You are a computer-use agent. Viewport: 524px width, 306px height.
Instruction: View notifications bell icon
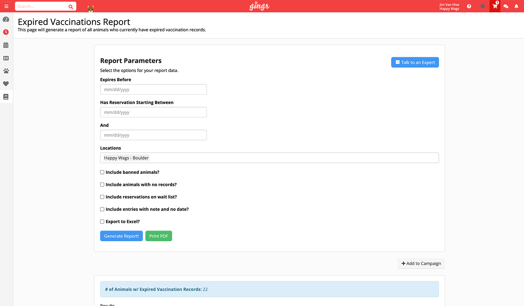pos(516,6)
